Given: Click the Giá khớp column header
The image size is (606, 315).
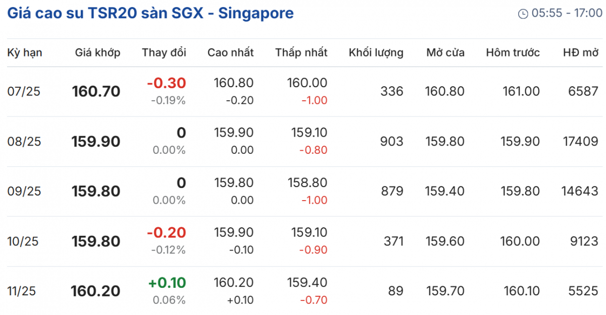Looking at the screenshot, I should point(98,52).
